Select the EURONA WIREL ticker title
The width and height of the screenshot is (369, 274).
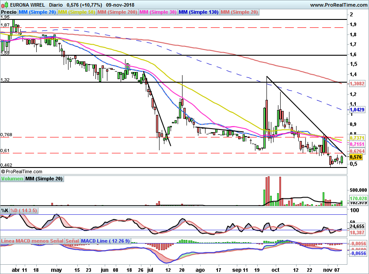coord(27,5)
